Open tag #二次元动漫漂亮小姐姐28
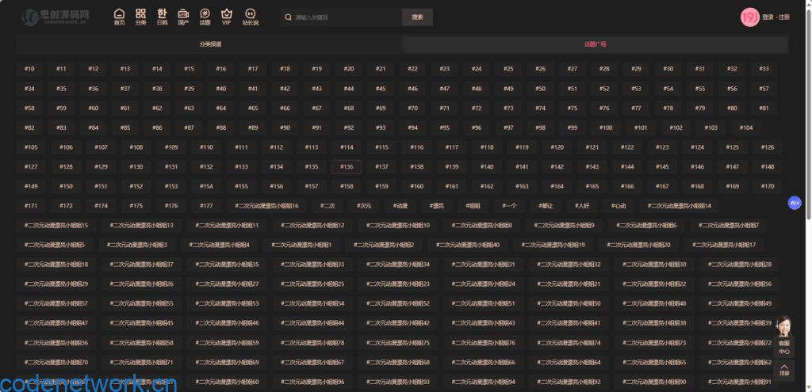This screenshot has height=392, width=812. [x=740, y=265]
